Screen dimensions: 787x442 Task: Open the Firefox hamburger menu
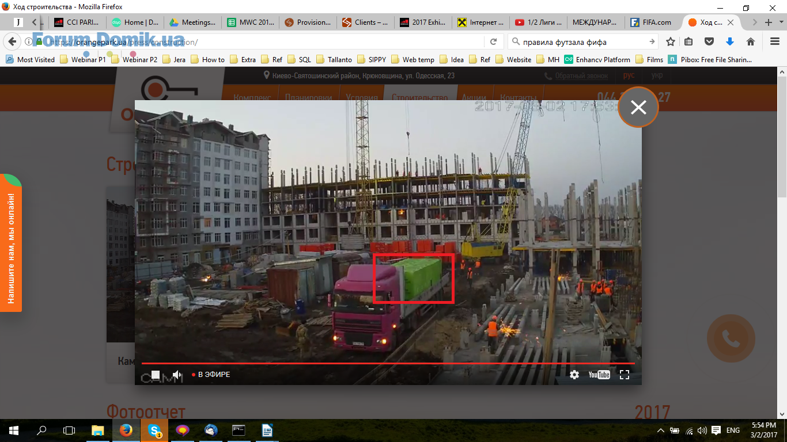775,41
